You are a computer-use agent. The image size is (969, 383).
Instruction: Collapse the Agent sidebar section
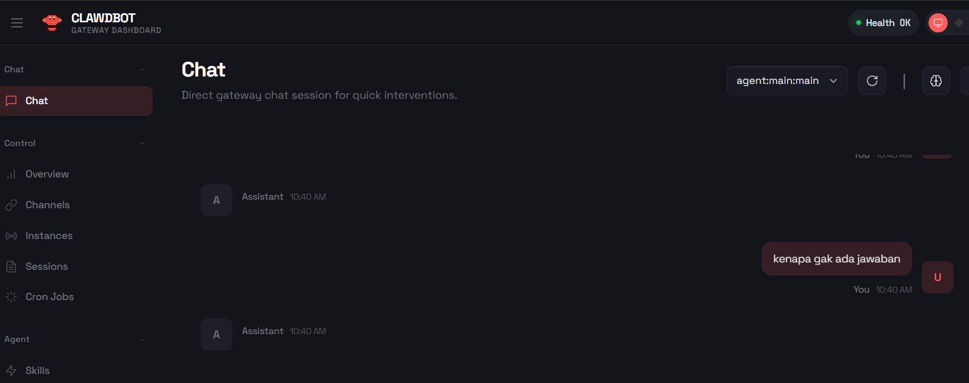coord(142,339)
